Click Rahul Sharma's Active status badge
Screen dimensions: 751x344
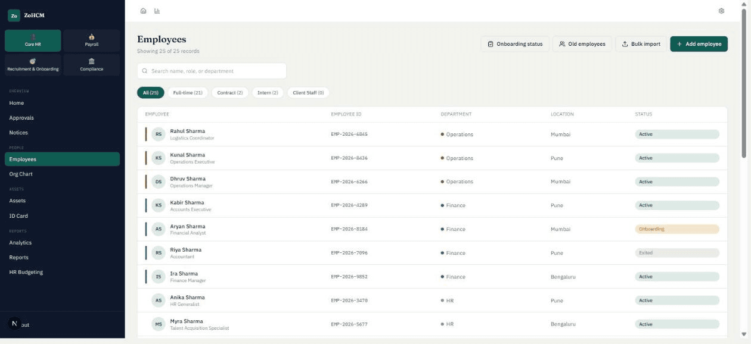pyautogui.click(x=677, y=135)
